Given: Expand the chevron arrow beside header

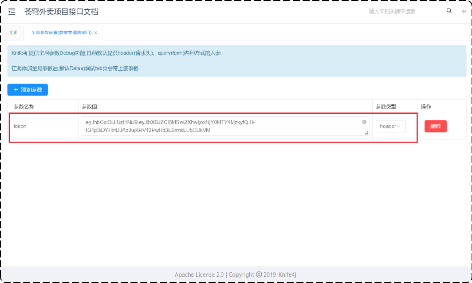Looking at the screenshot, I should coord(399,126).
